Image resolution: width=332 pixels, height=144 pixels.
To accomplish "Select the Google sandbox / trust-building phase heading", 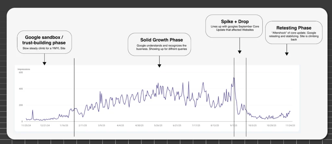I will pyautogui.click(x=44, y=40).
